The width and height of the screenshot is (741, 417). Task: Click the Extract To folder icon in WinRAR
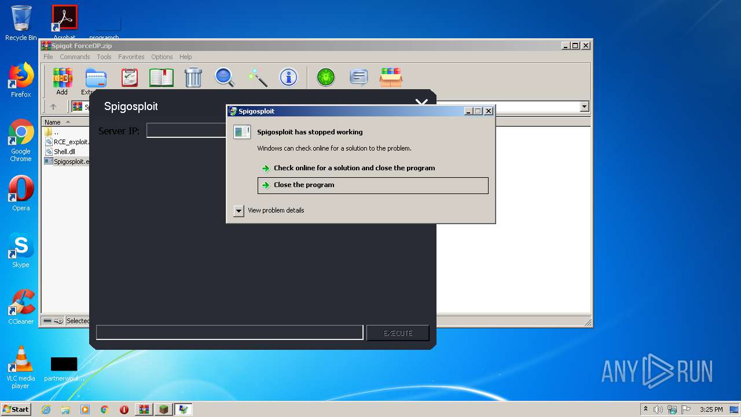point(96,77)
